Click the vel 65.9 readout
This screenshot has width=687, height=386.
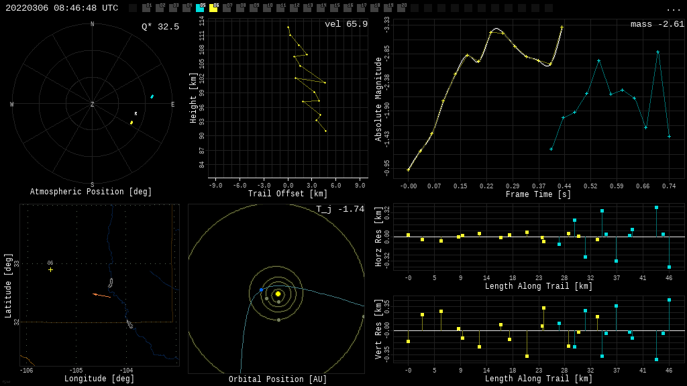[346, 24]
